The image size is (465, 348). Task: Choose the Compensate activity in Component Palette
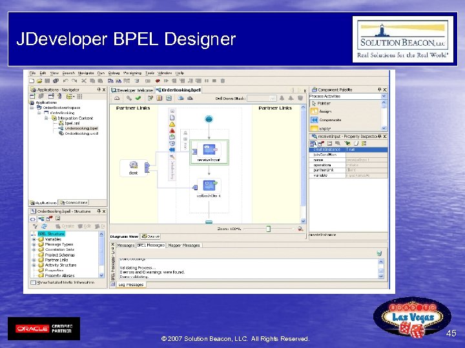pyautogui.click(x=326, y=120)
